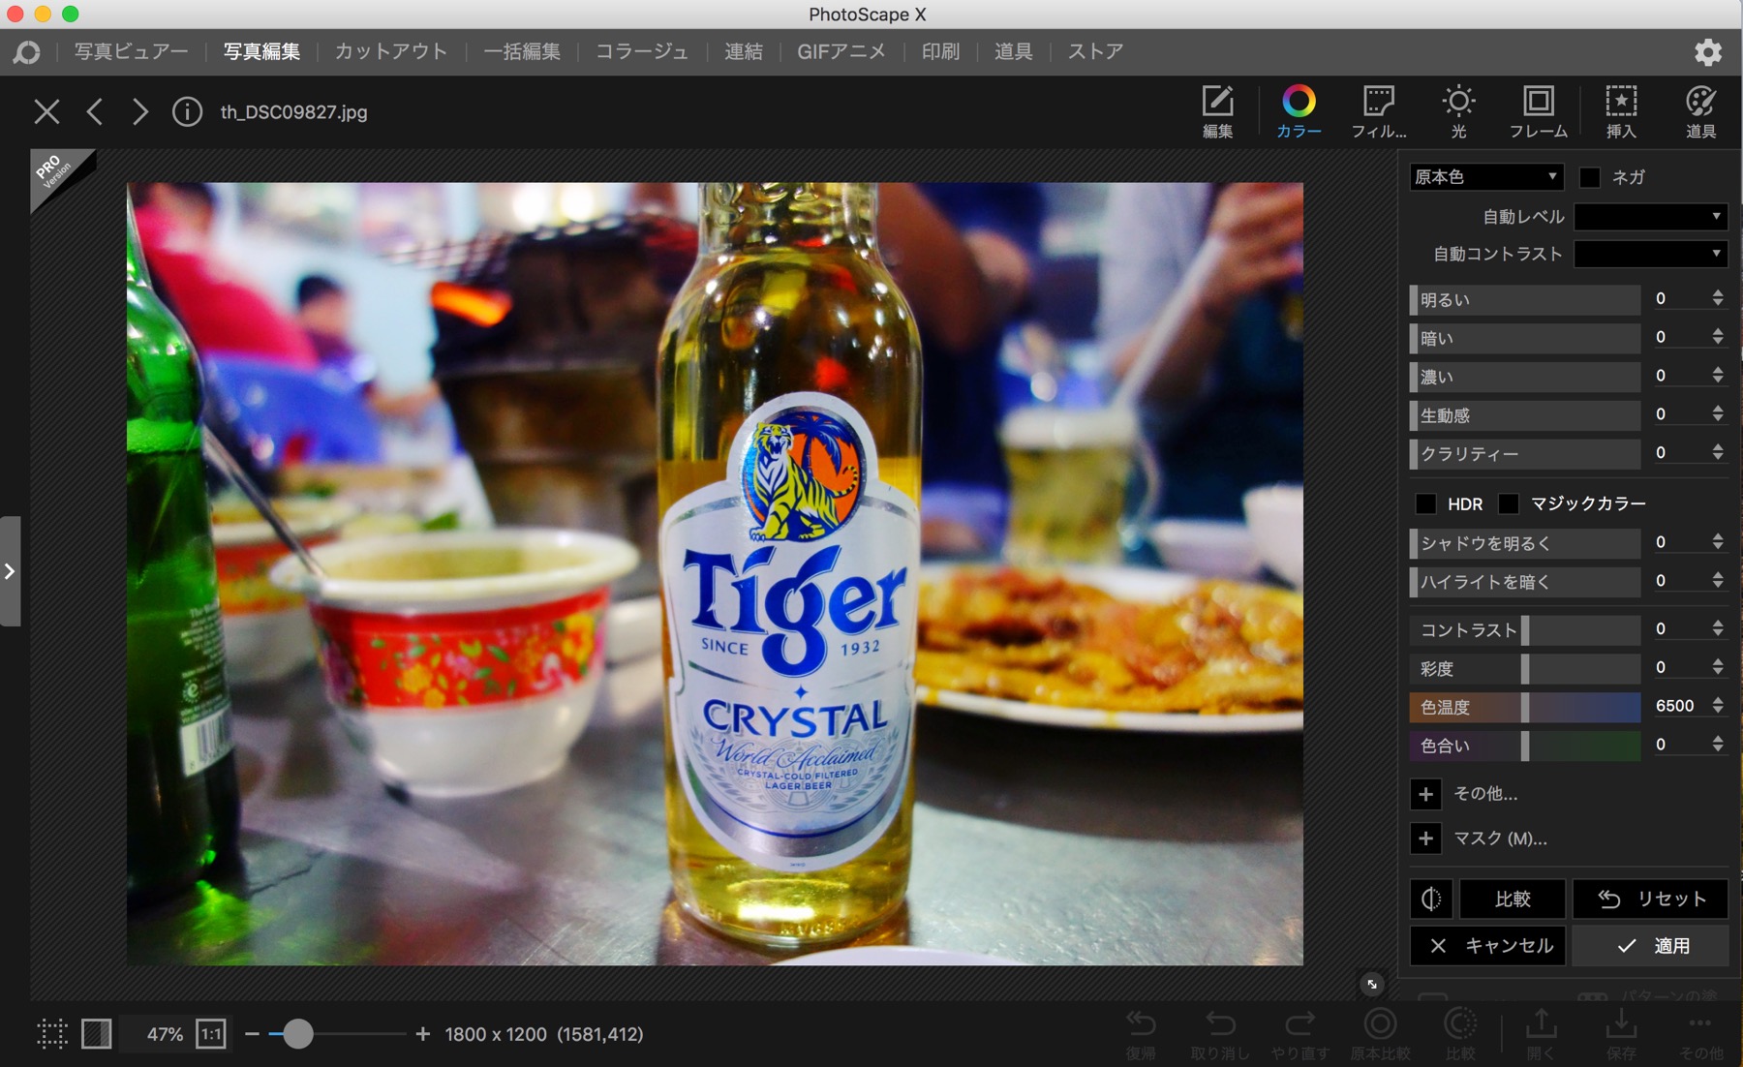Set zoom to 1:1 actual size
Image resolution: width=1743 pixels, height=1067 pixels.
click(211, 1034)
